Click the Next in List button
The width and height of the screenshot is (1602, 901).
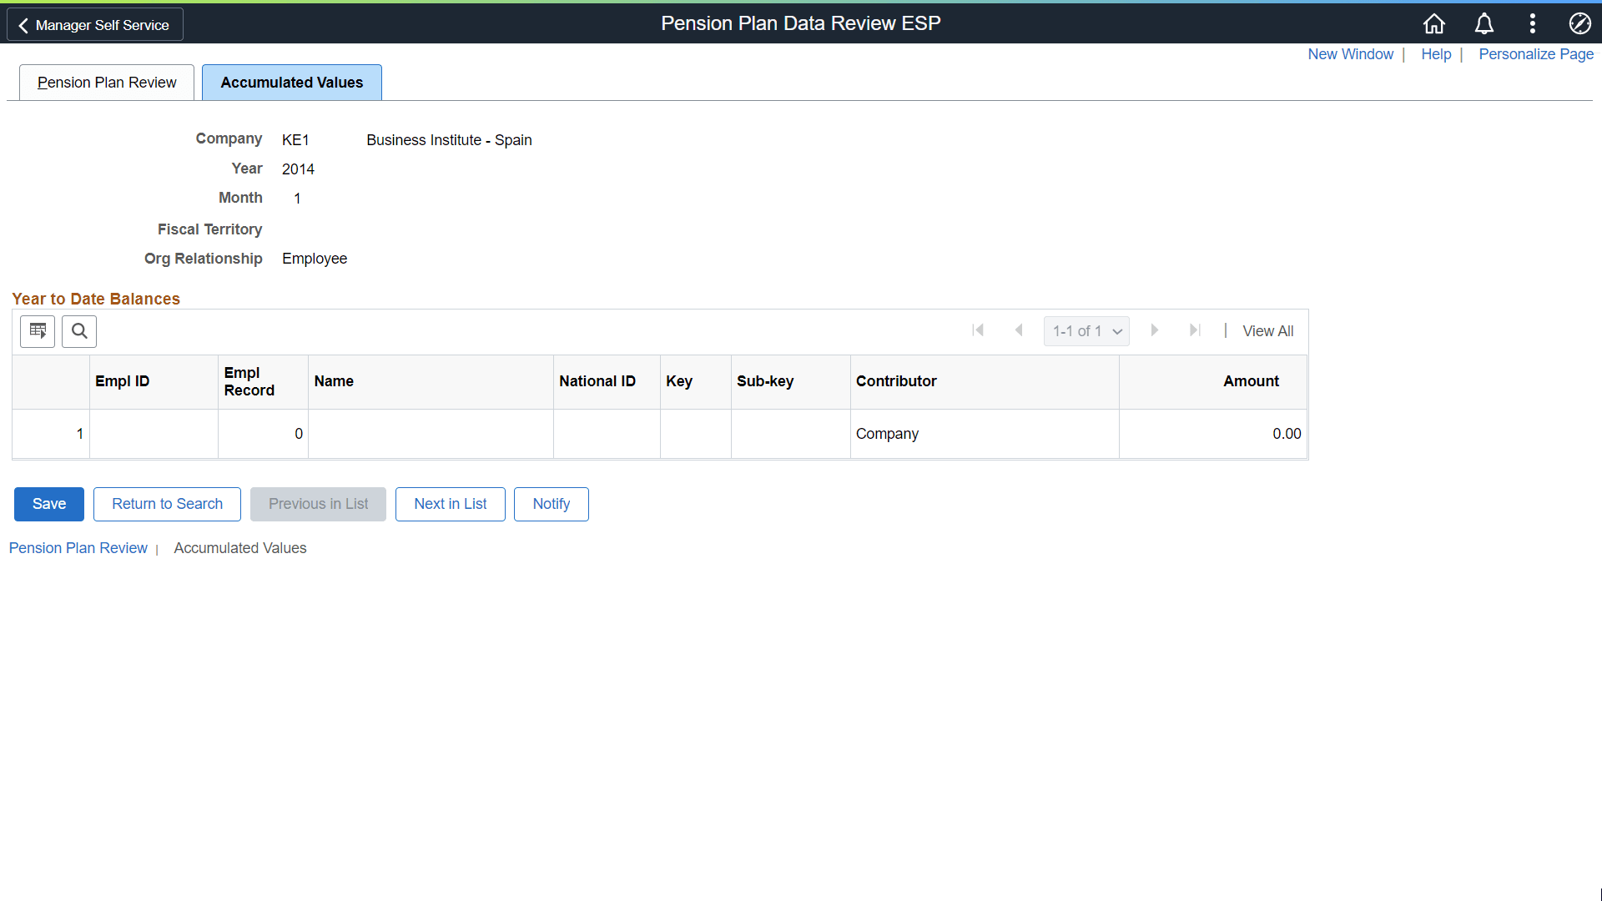click(450, 504)
